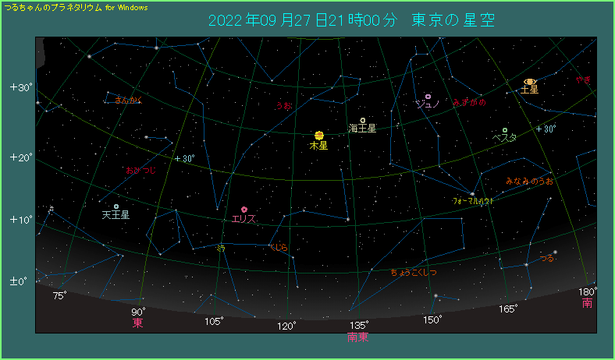Select the Vesta (ベスタ) asteroid marker
This screenshot has width=615, height=360.
pos(505,130)
